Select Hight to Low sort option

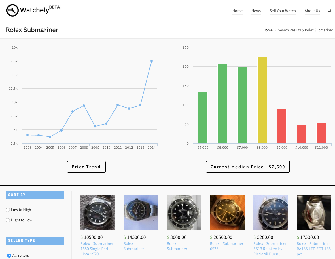8,220
